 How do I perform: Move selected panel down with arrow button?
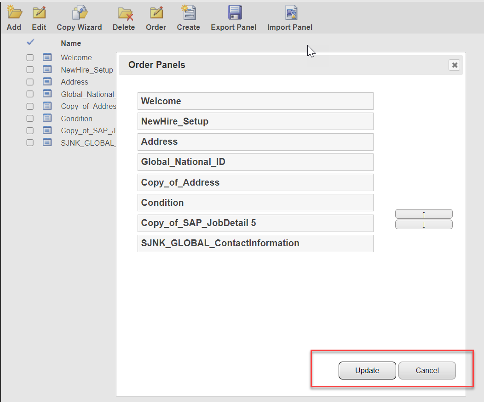[x=424, y=224]
